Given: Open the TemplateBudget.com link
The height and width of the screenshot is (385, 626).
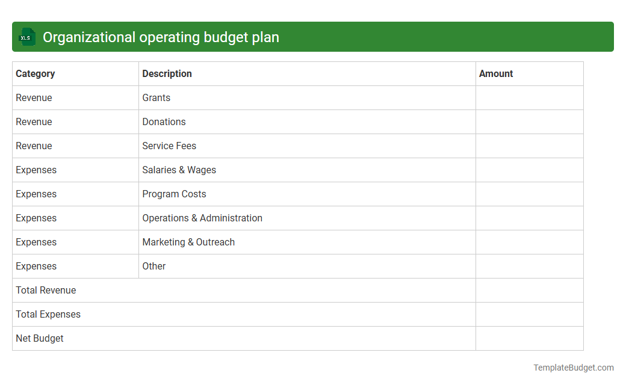Looking at the screenshot, I should click(574, 366).
